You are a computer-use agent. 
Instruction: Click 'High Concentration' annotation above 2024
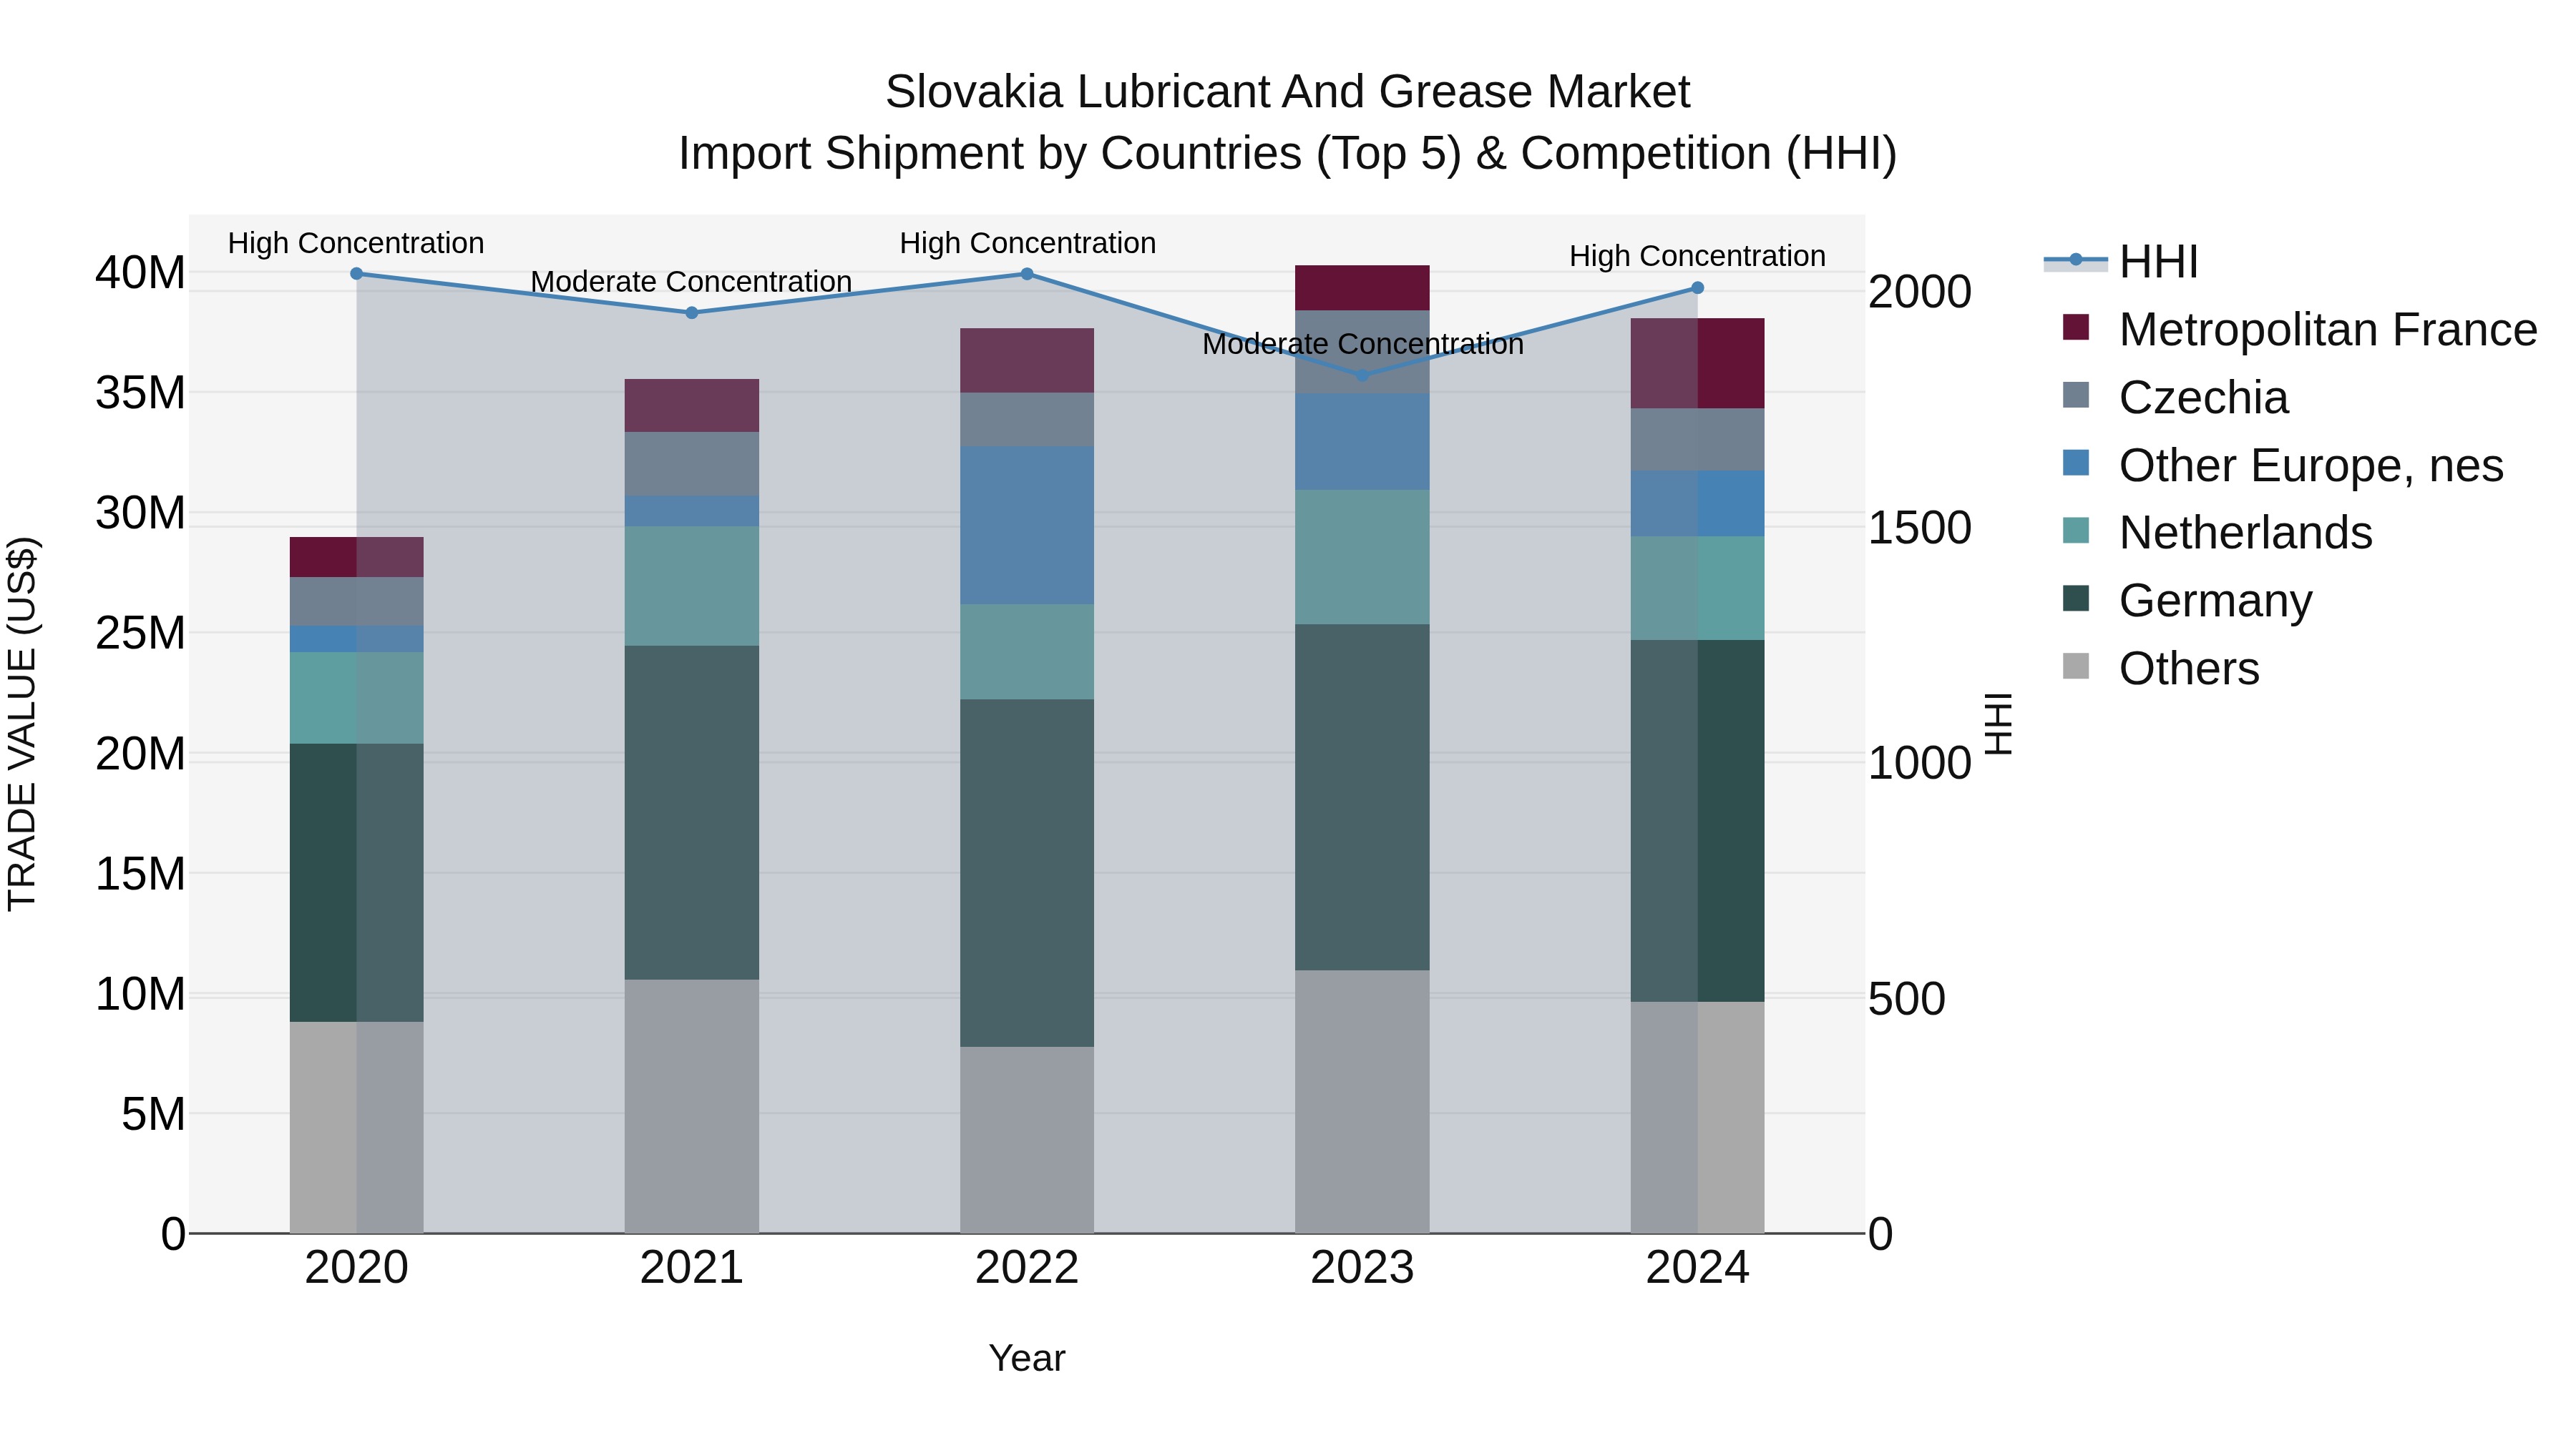[x=1697, y=256]
